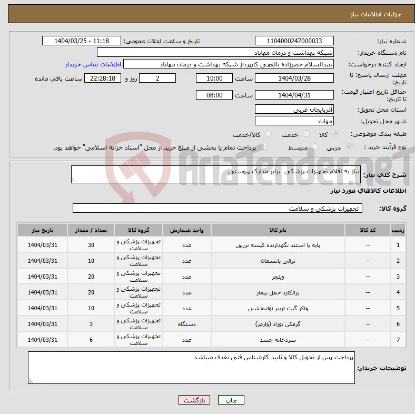415x414 pixels.
Task: Click quantity 6 in the سردخانه جسد row
Action: [x=91, y=340]
